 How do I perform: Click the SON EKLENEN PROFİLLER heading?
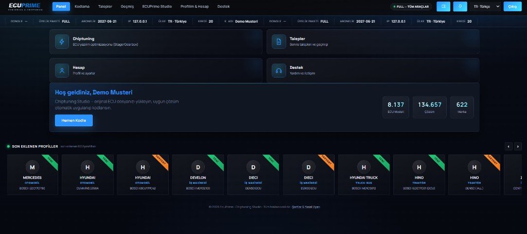[x=35, y=146]
